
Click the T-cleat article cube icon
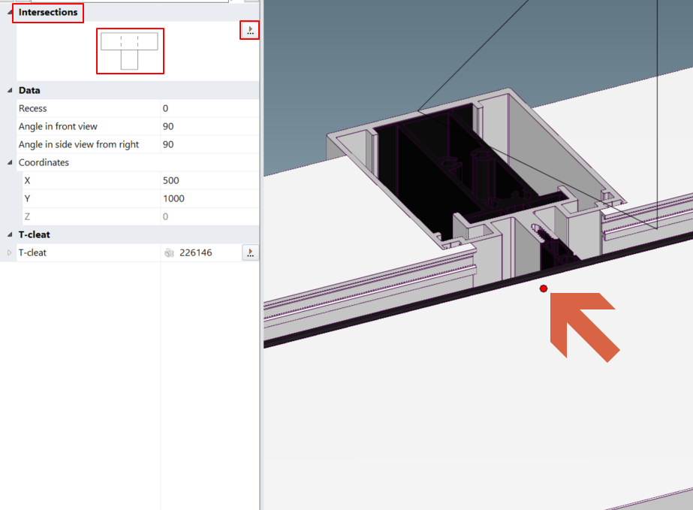point(170,253)
